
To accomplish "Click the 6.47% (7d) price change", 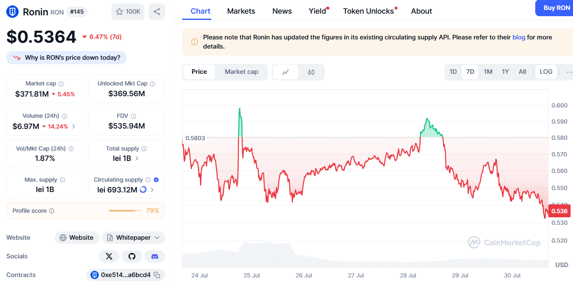I will [102, 37].
